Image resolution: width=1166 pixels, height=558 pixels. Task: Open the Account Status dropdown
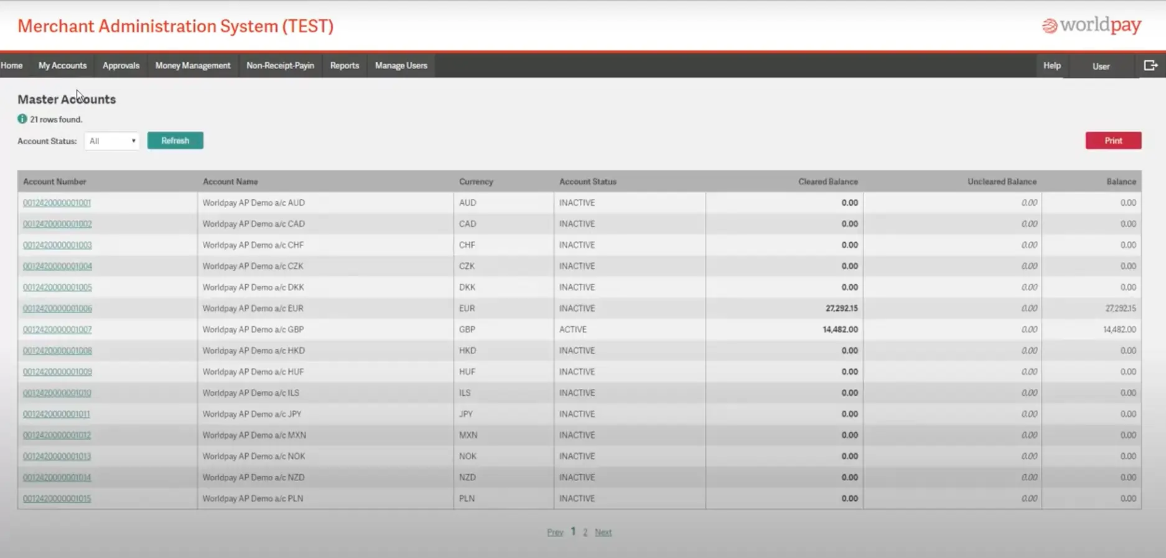pyautogui.click(x=112, y=141)
